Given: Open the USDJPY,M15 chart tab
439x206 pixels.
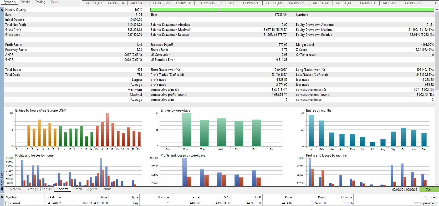Looking at the screenshot, I should point(206,3).
